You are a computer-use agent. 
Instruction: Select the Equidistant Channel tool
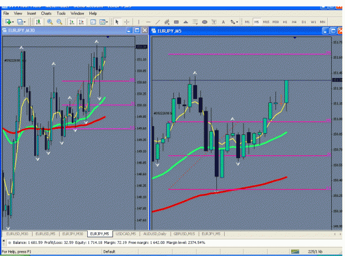[x=167, y=22]
